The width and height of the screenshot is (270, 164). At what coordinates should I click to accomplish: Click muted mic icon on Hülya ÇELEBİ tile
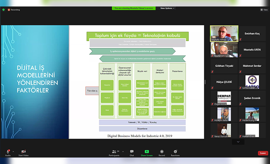212,88
